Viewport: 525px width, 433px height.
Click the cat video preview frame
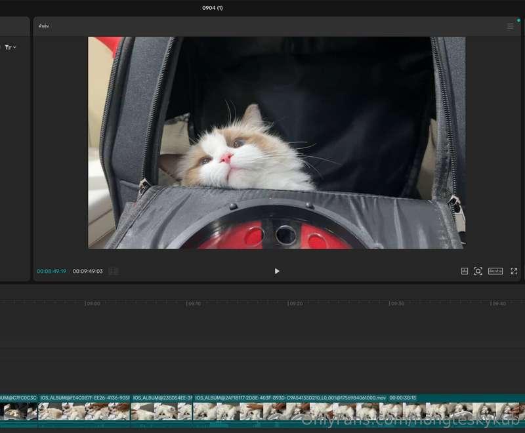click(276, 142)
